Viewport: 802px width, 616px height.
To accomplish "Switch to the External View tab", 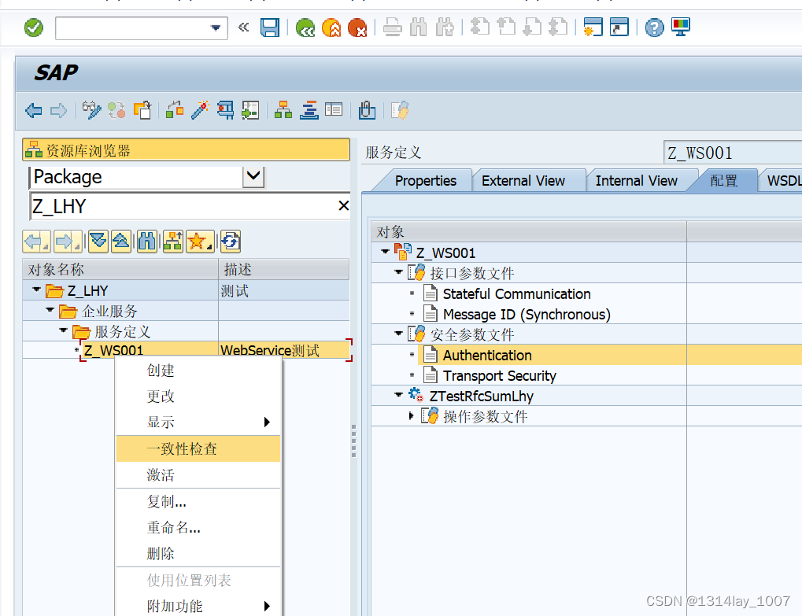I will tap(523, 181).
